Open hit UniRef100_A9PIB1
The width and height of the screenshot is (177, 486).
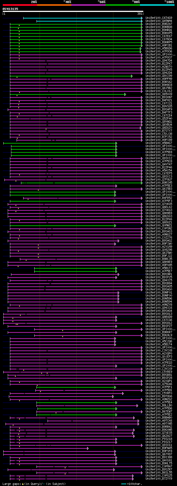click(159, 45)
